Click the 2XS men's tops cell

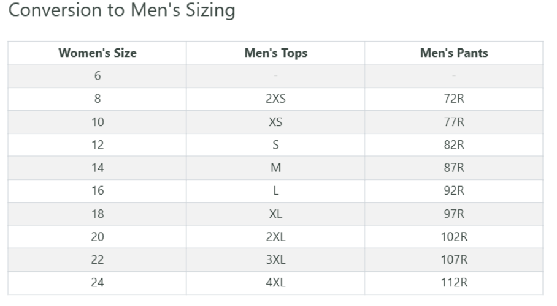click(275, 99)
